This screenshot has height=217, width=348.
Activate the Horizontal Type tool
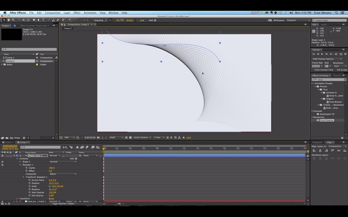pos(43,20)
